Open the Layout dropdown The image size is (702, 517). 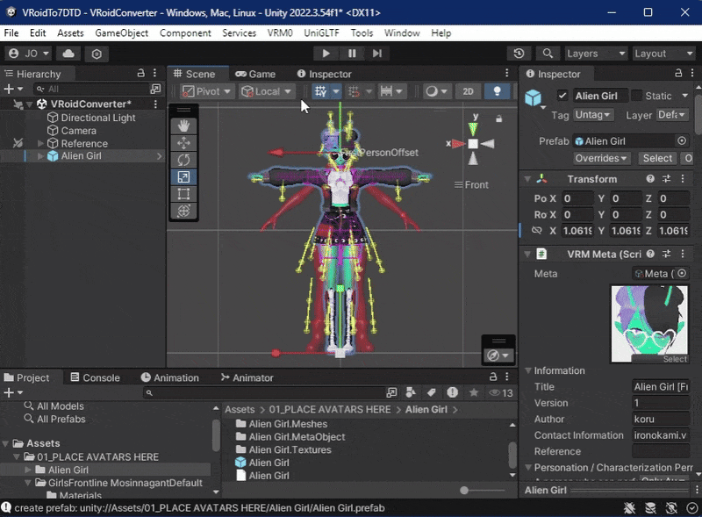(663, 54)
